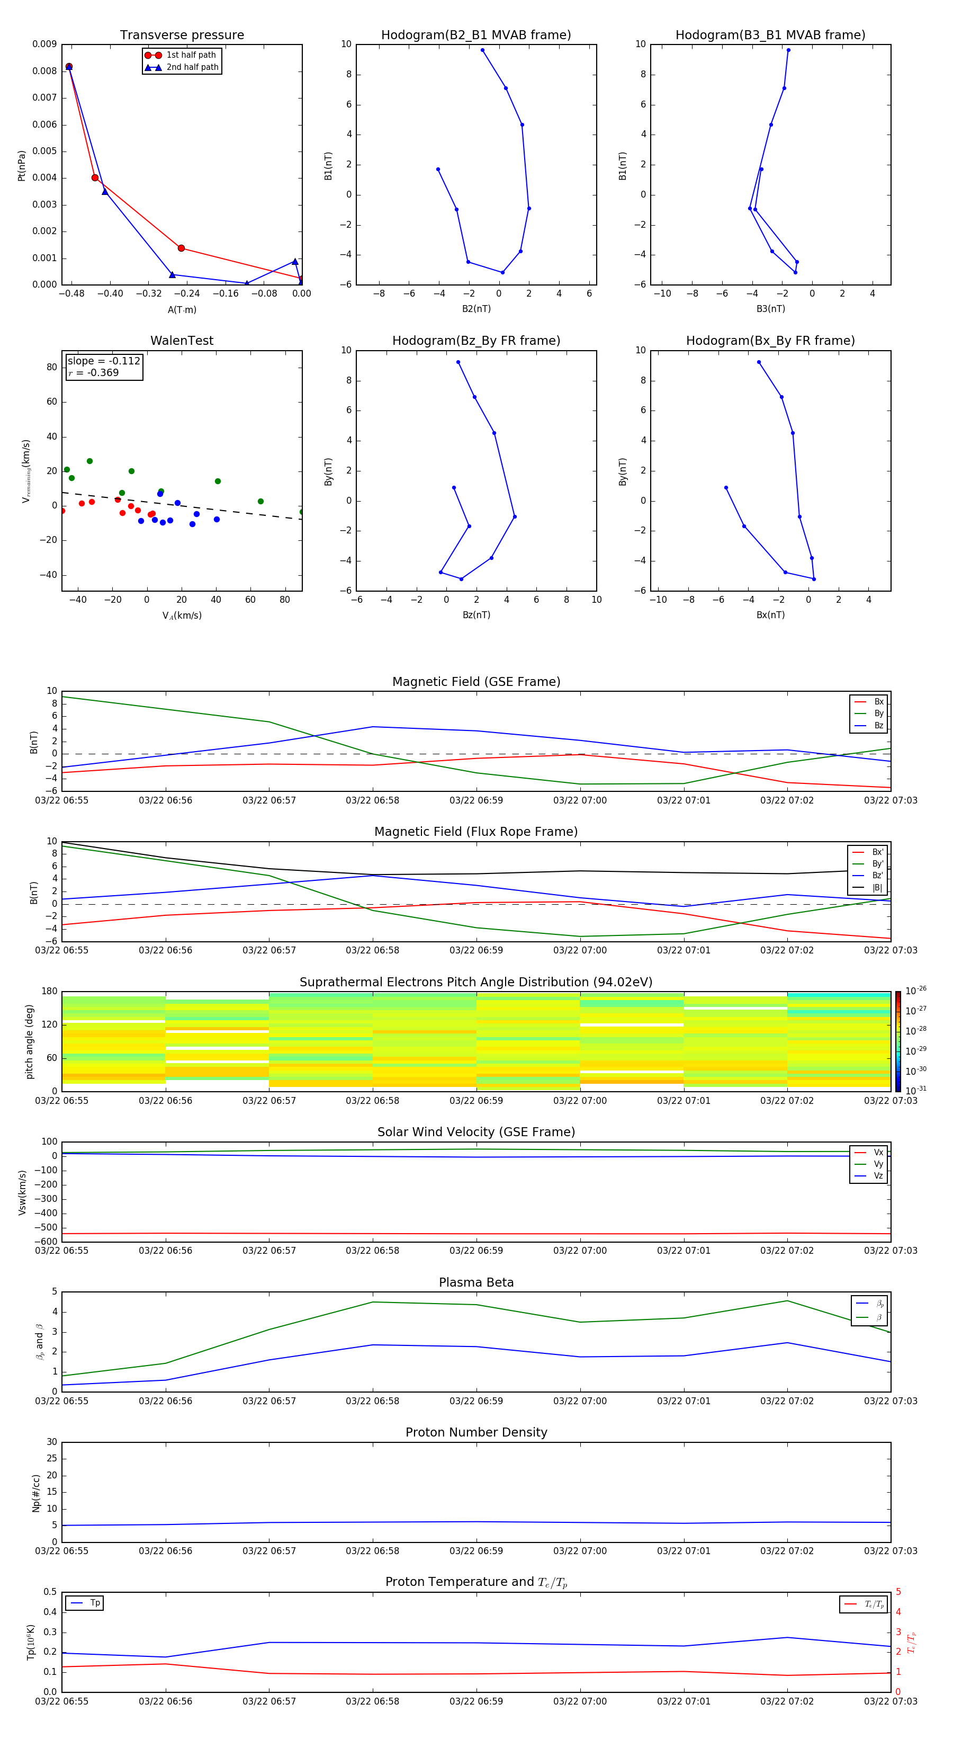
Task: Select the Bx entry in GSE legend
Action: [869, 702]
